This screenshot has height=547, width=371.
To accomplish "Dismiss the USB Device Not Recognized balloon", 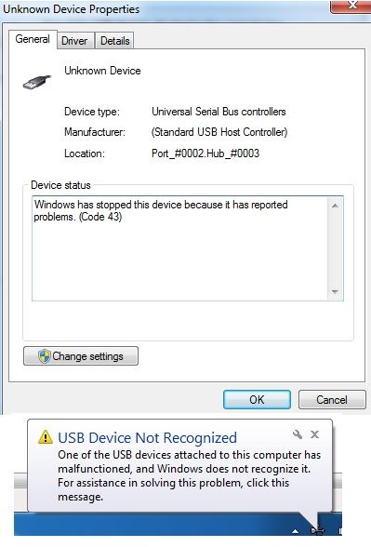I will [x=315, y=434].
